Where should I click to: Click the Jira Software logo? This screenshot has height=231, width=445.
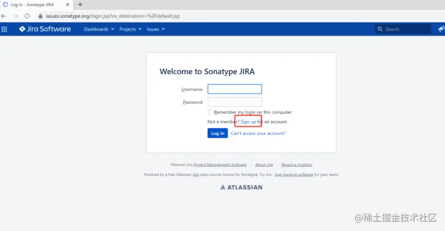[x=45, y=29]
